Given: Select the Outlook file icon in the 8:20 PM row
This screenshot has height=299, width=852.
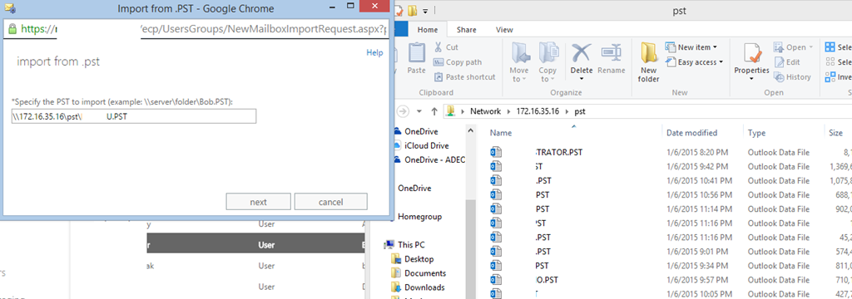Looking at the screenshot, I should point(495,153).
